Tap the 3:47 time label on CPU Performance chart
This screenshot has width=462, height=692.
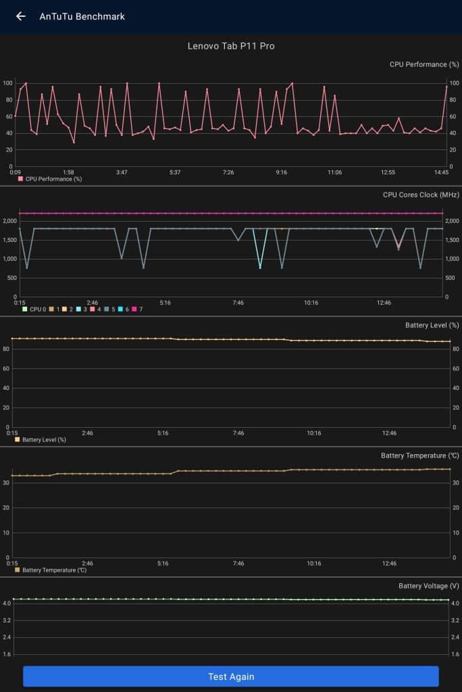click(x=122, y=172)
